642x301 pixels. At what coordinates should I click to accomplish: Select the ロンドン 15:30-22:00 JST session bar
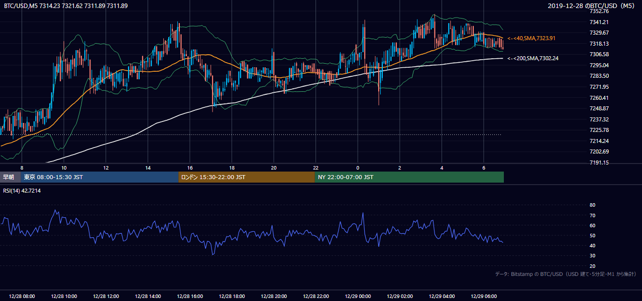(x=246, y=177)
